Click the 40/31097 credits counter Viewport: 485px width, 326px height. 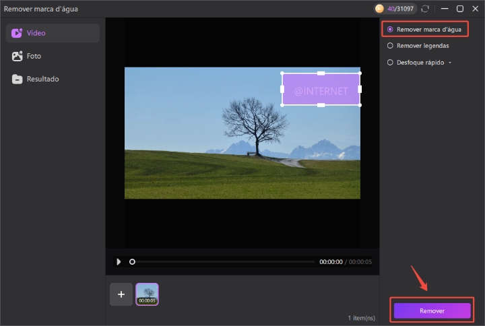click(x=401, y=9)
